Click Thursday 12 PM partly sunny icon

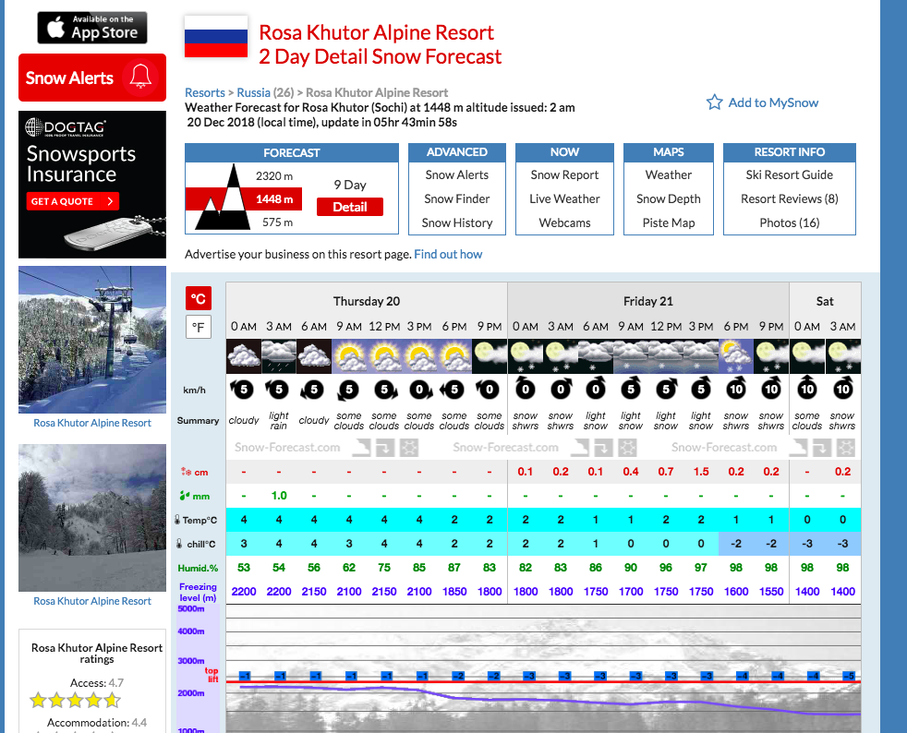(x=384, y=356)
